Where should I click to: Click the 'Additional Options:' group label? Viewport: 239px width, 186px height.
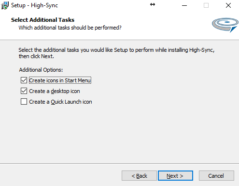click(41, 70)
